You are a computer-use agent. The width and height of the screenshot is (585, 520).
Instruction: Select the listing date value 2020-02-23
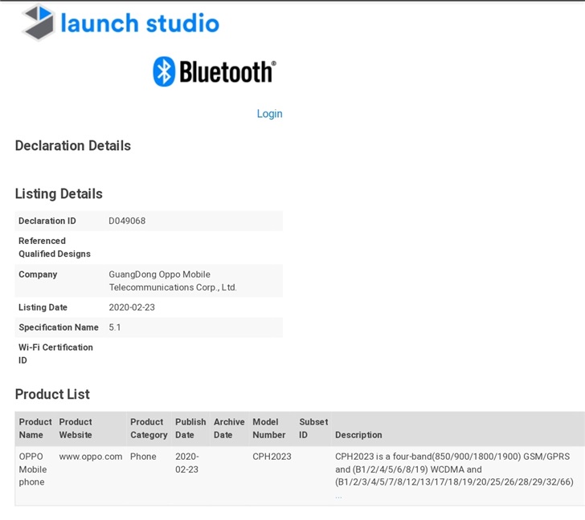(x=132, y=307)
